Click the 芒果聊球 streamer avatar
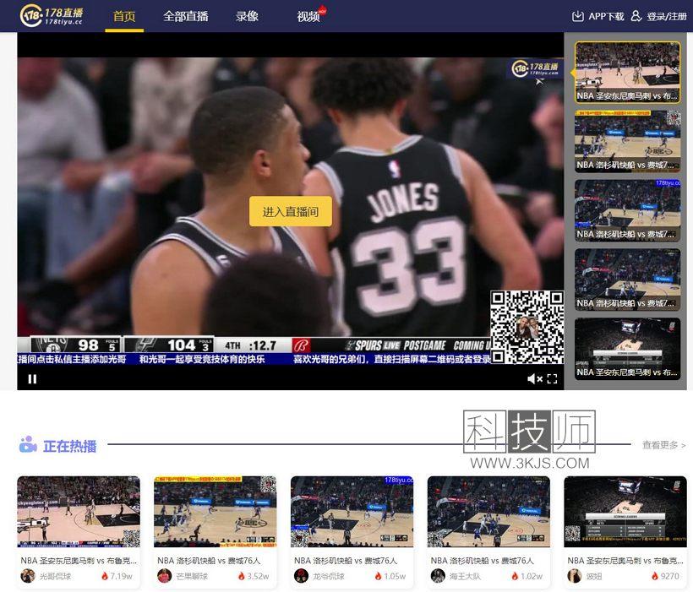The height and width of the screenshot is (592, 693). [x=165, y=576]
